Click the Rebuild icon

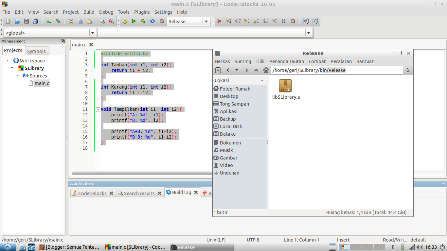tap(152, 21)
